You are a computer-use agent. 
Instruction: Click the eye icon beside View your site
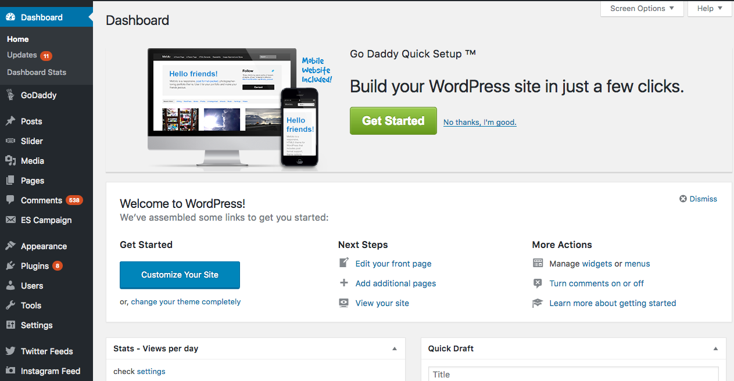pos(344,303)
